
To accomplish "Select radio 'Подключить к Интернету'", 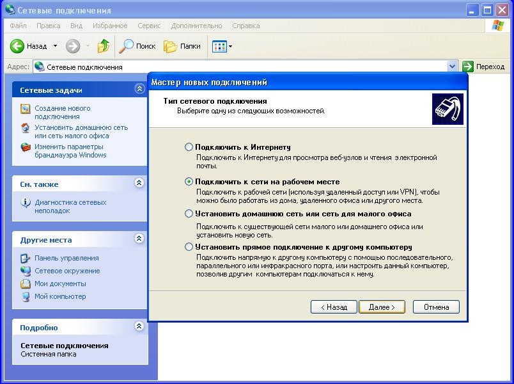I will tap(189, 147).
